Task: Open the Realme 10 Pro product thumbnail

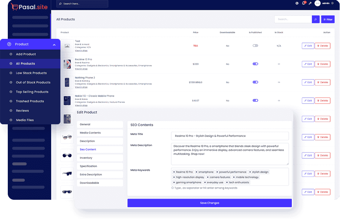Action: click(x=67, y=64)
